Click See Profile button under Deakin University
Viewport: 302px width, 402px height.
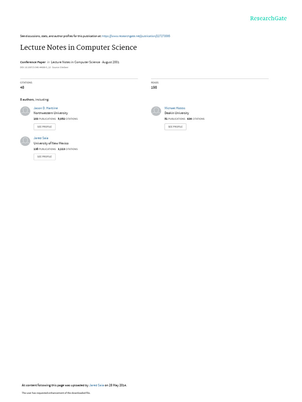tap(175, 127)
